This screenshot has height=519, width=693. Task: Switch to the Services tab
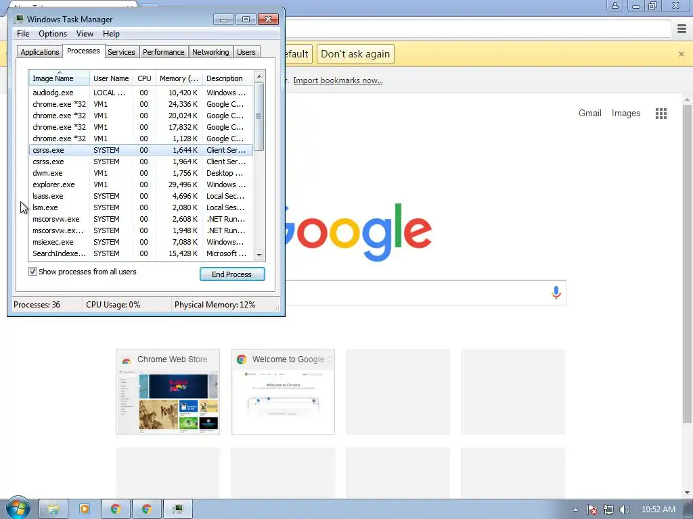[121, 52]
